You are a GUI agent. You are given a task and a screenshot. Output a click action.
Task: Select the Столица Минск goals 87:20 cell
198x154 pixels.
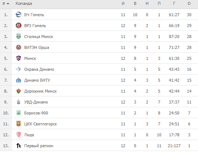pyautogui.click(x=174, y=37)
